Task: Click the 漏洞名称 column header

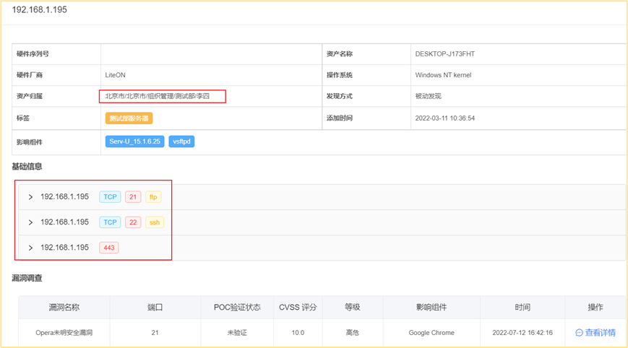Action: tap(64, 307)
